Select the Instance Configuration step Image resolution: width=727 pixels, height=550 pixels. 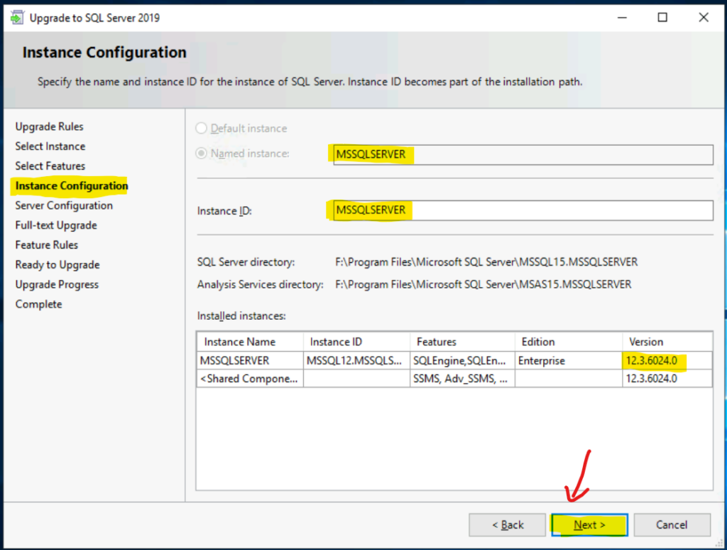[72, 185]
